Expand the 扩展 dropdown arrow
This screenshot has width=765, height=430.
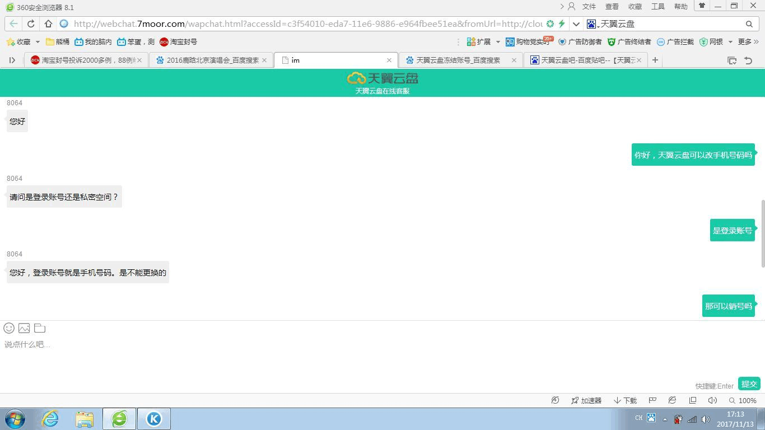click(497, 42)
